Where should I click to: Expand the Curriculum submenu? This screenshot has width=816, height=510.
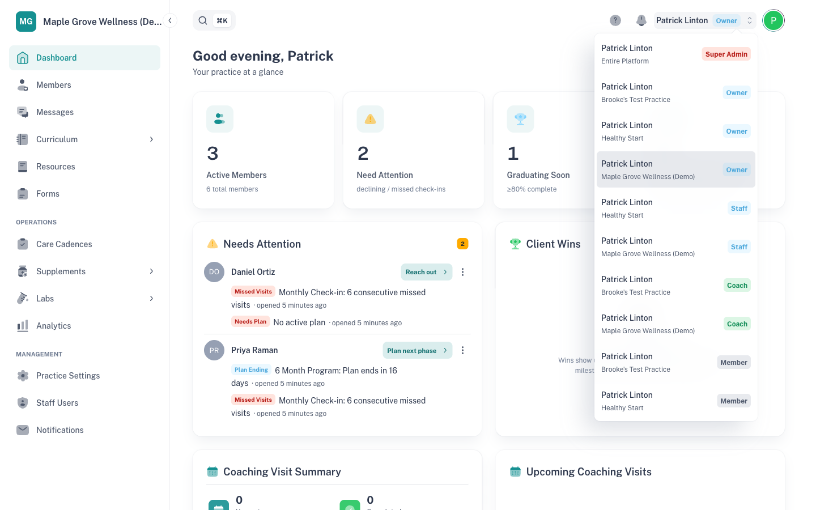(151, 139)
